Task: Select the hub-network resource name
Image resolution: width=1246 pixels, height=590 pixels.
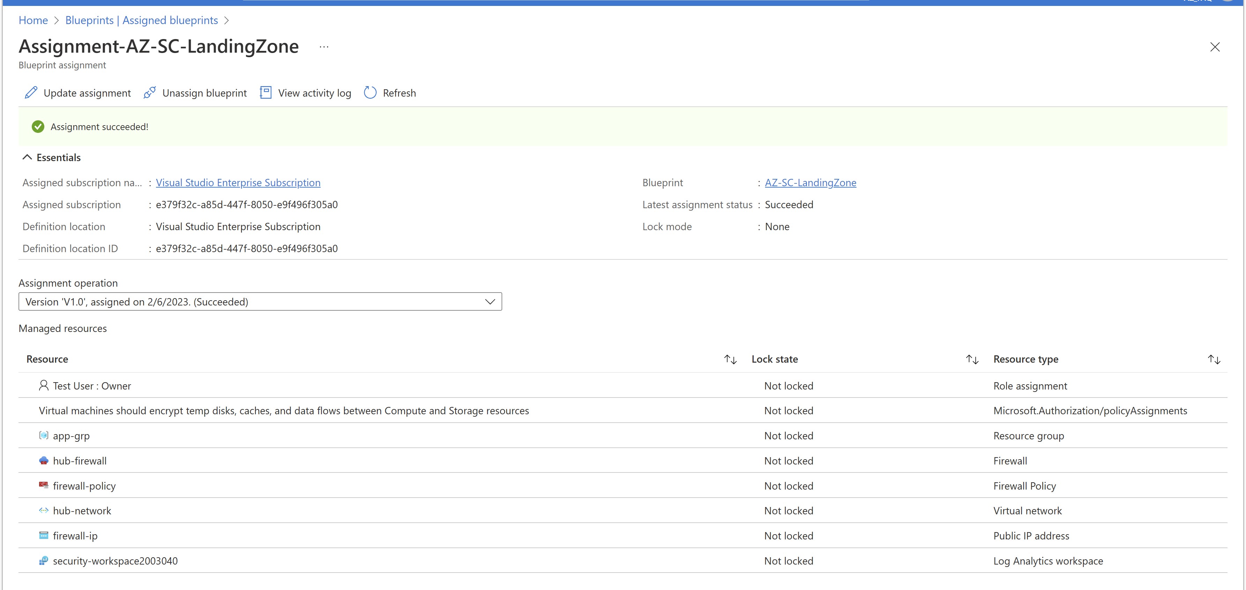Action: tap(82, 511)
